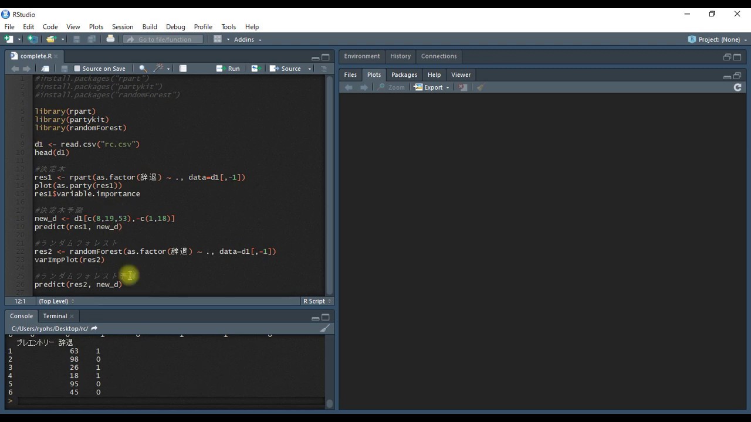Viewport: 751px width, 422px height.
Task: Minimize the console pane
Action: tap(315, 318)
